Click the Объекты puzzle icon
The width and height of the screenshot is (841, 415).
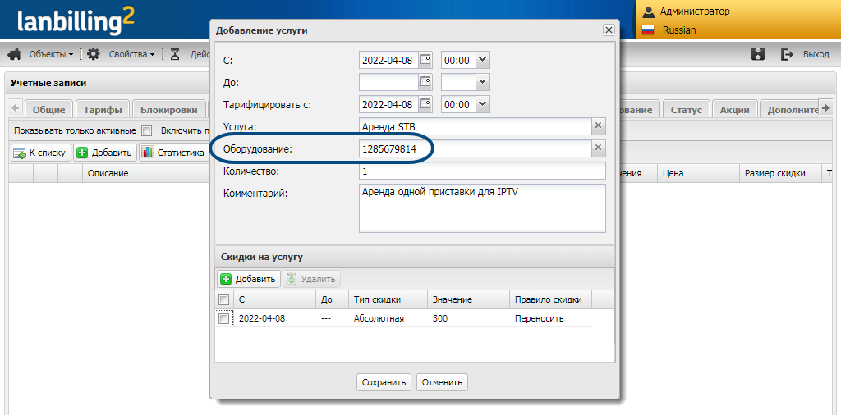pos(15,54)
